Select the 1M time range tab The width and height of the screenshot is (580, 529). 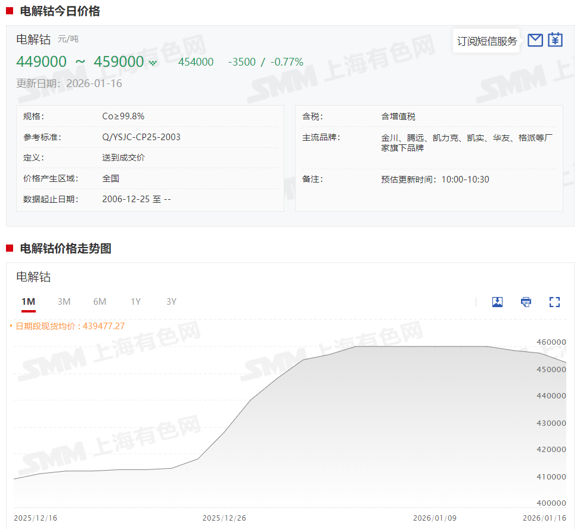point(28,302)
